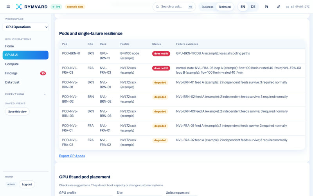The height and width of the screenshot is (196, 313).
Task: Click the admin role tag
Action: tap(11, 184)
